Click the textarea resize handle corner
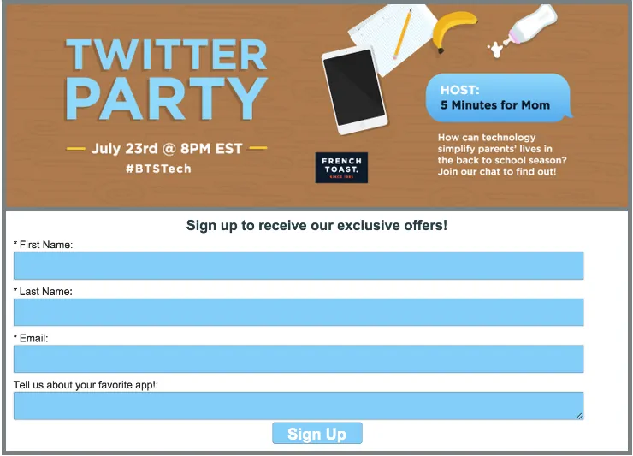This screenshot has height=456, width=633. [x=579, y=416]
